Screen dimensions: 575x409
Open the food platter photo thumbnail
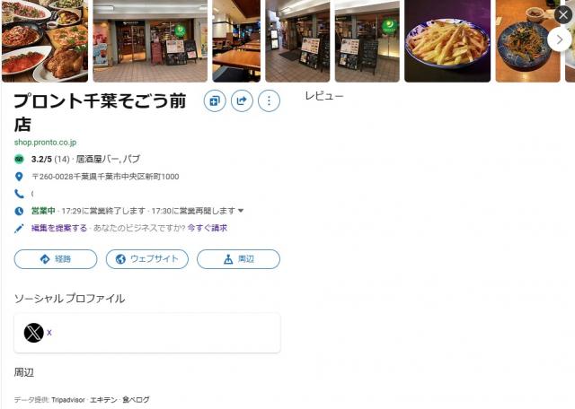tap(45, 40)
